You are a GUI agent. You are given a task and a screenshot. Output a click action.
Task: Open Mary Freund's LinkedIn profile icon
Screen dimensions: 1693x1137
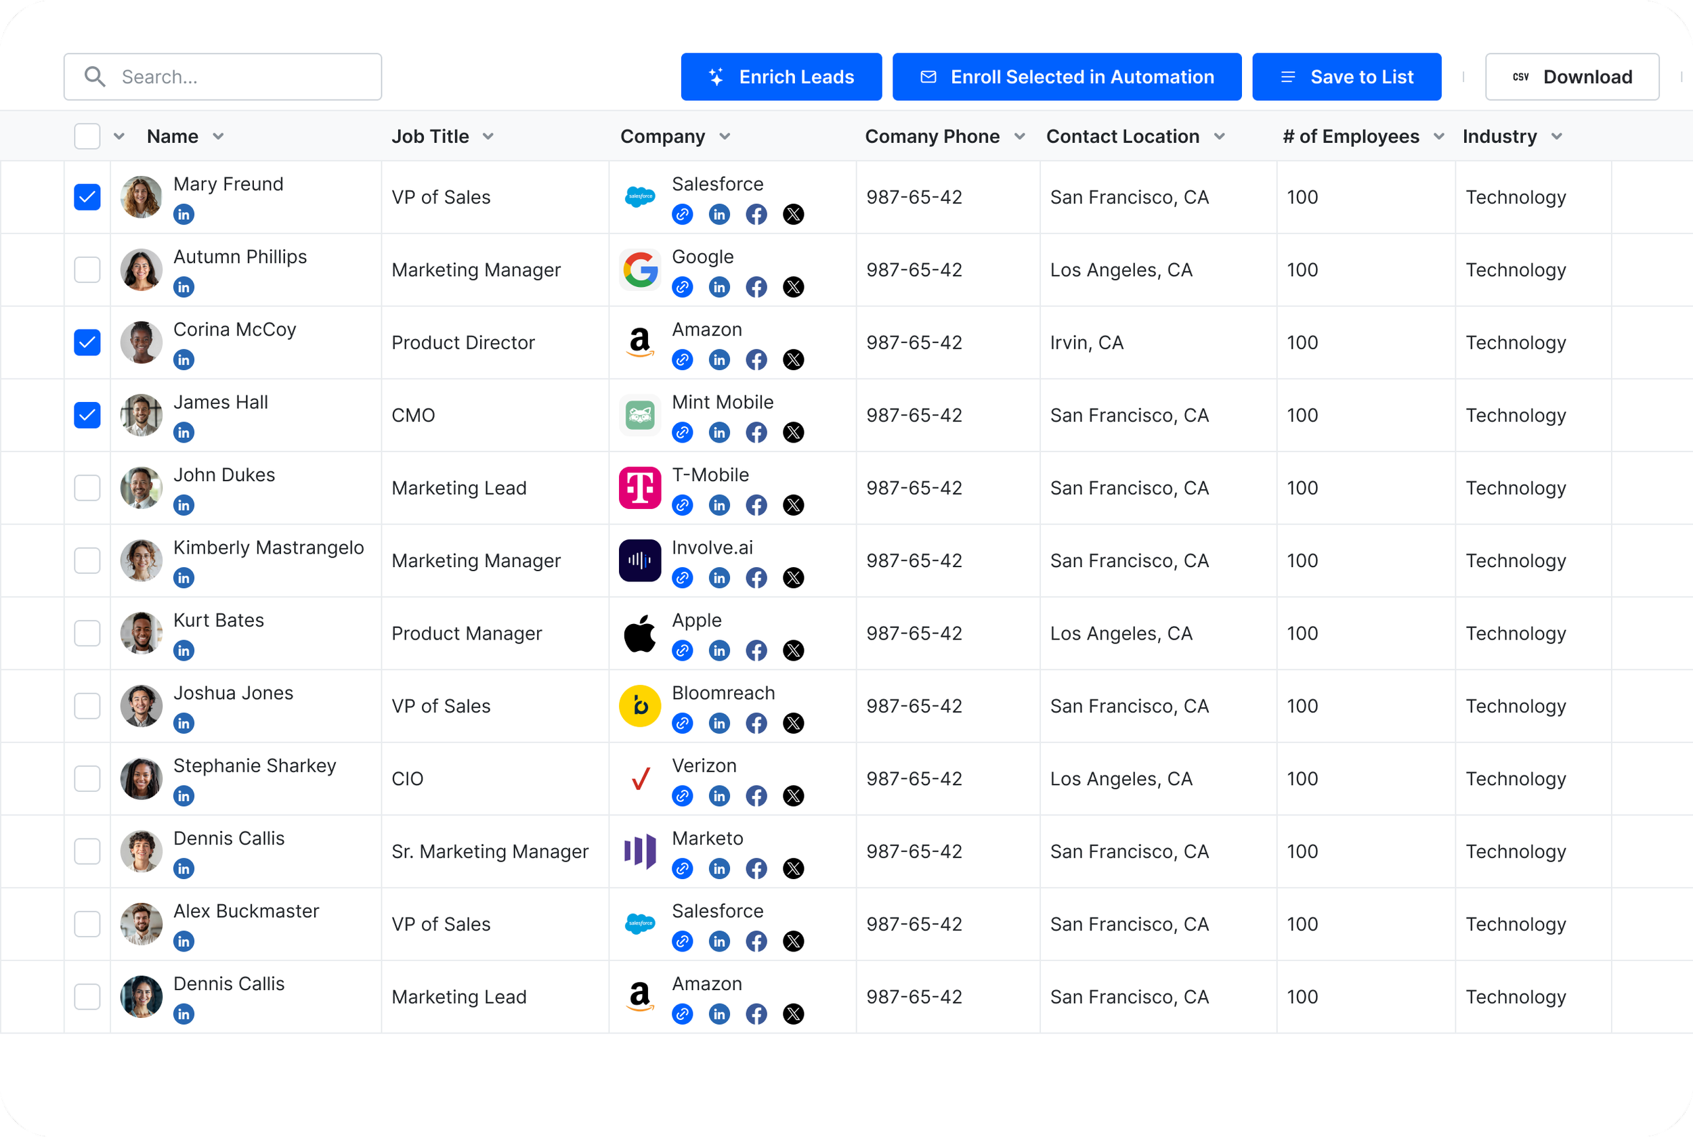tap(184, 215)
